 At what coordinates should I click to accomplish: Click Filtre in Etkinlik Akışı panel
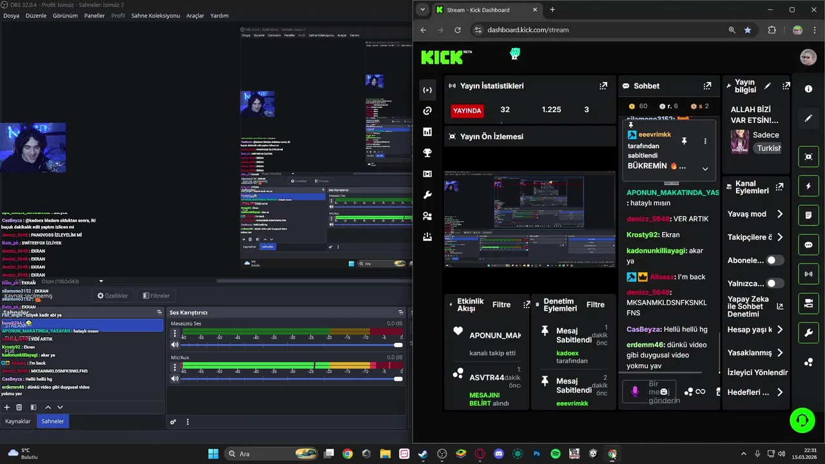pyautogui.click(x=501, y=305)
